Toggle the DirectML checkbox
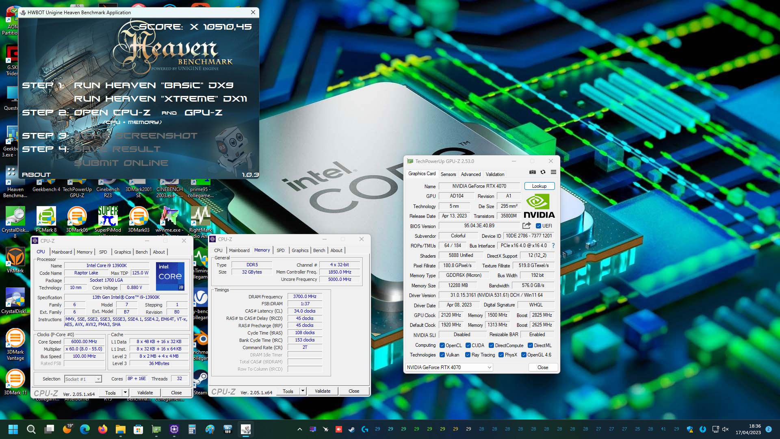 point(530,346)
